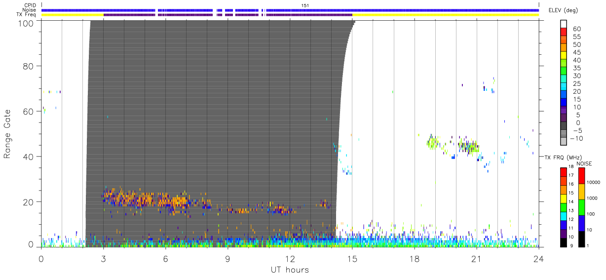Click the '30' label on ELEV colorbar
This screenshot has width=606, height=280.
click(x=576, y=76)
